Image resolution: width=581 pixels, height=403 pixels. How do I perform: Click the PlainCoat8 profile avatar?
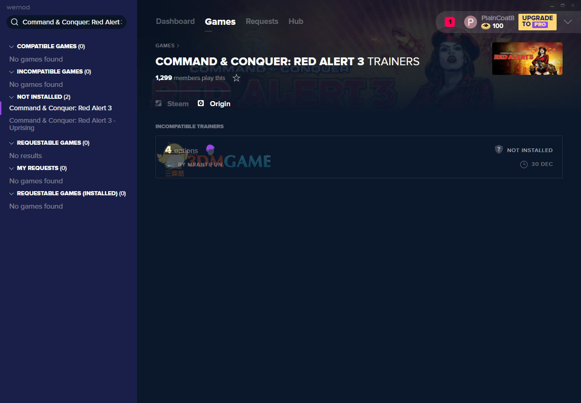470,22
